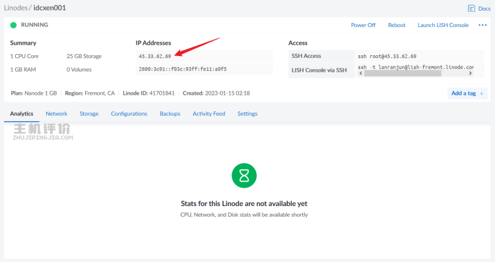Click Stats for this Linode not available message
The image size is (495, 262).
(x=244, y=204)
